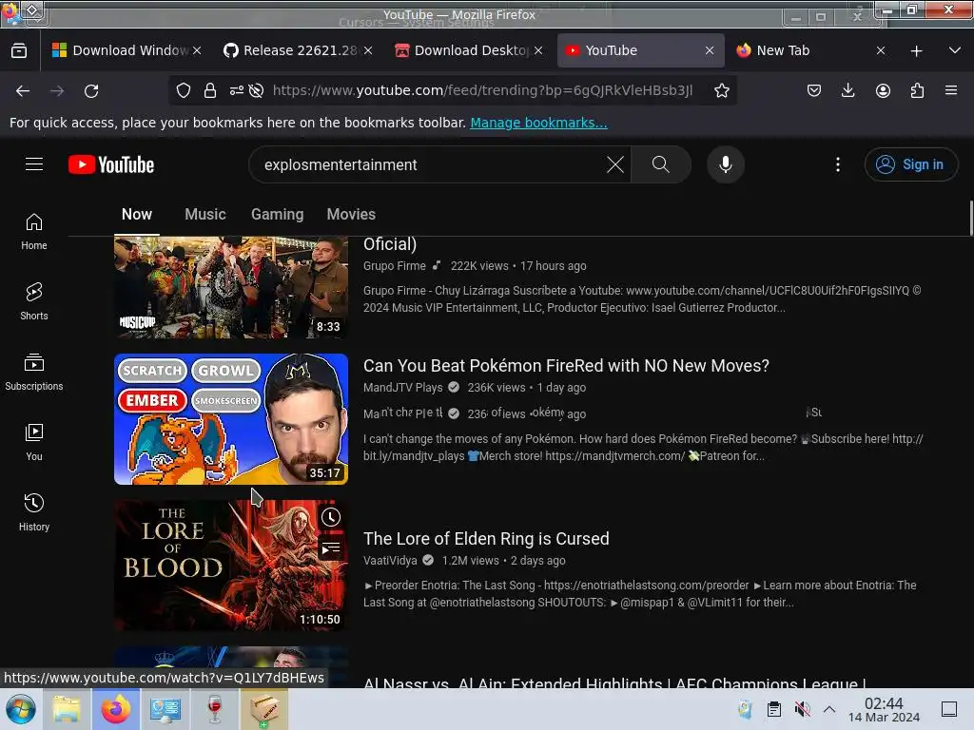Open the Firefox account icon
The height and width of the screenshot is (730, 974).
(x=883, y=90)
